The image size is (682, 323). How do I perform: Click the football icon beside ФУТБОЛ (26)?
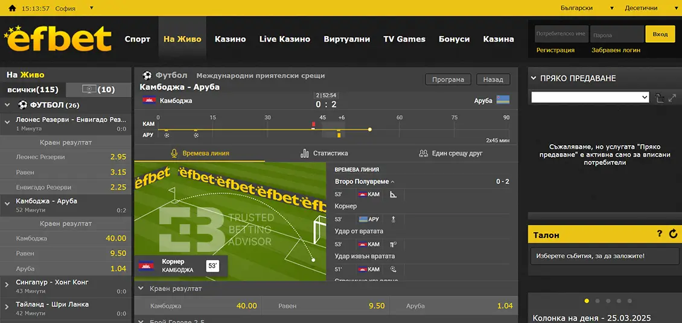click(22, 105)
